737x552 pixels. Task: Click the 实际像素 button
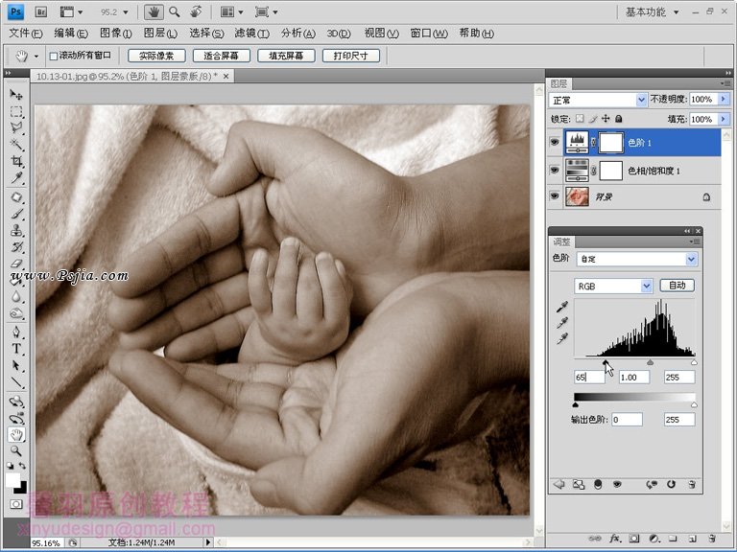[155, 57]
